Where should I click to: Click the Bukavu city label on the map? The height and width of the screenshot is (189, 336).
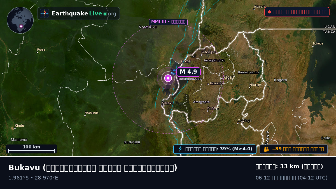click(x=167, y=103)
